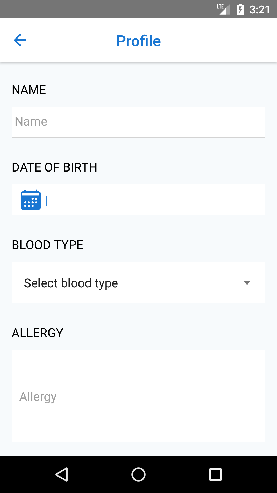Image resolution: width=277 pixels, height=493 pixels.
Task: Tap the signal strength triangle icon
Action: (225, 10)
